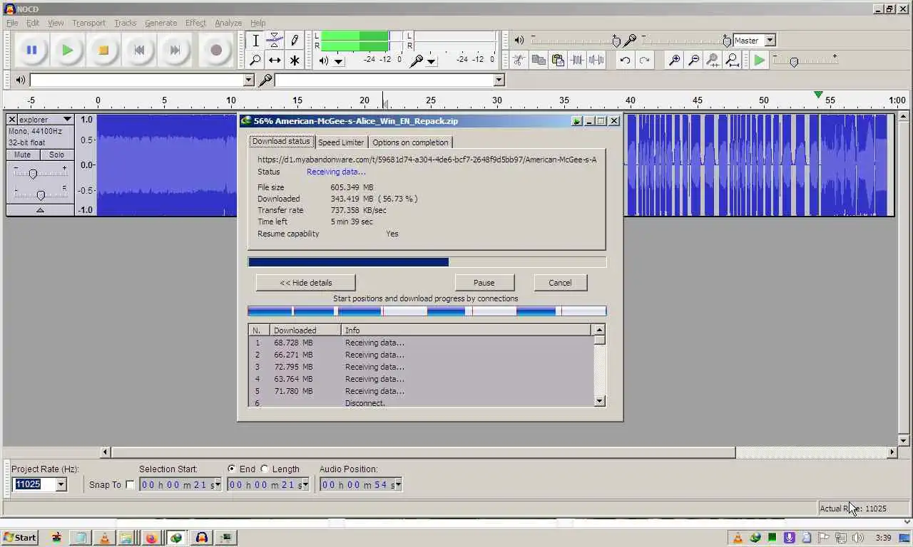Skip to start of the track

click(x=139, y=50)
